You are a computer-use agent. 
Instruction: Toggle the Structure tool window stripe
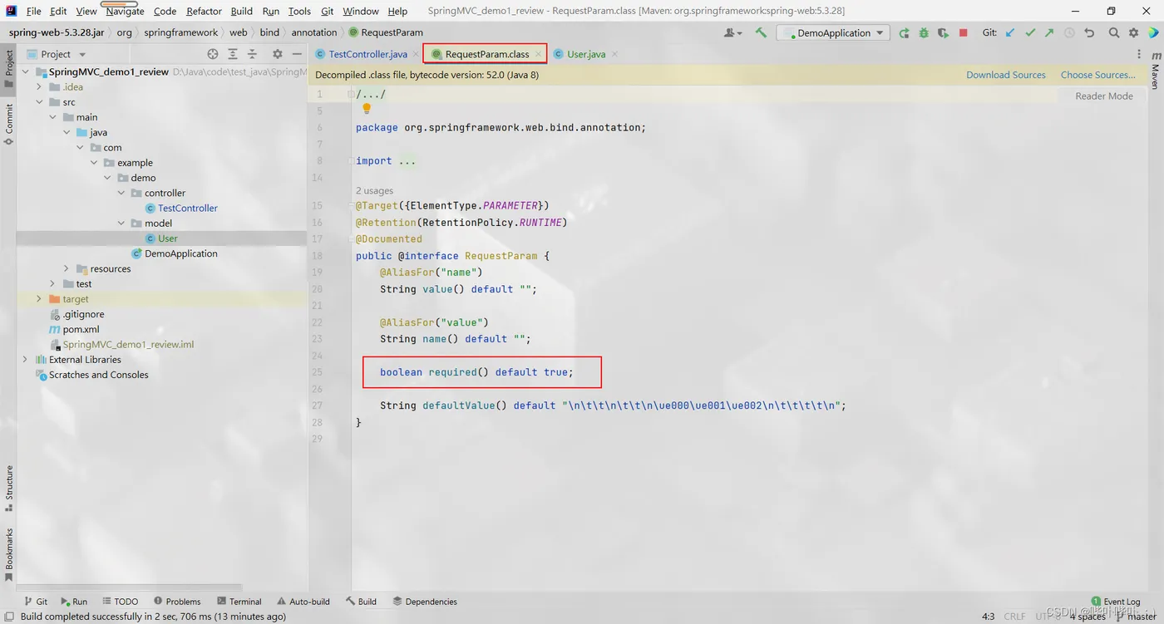point(9,487)
